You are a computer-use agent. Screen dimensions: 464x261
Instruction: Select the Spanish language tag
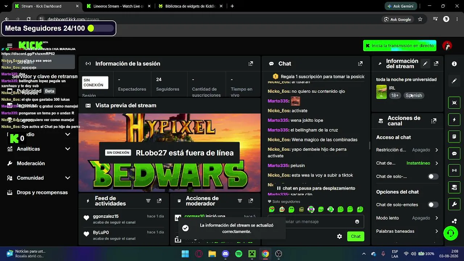[x=414, y=96]
